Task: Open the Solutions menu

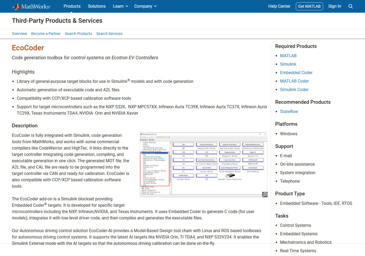Action: 97,6
